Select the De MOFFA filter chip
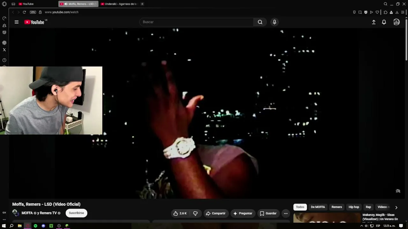 pos(318,207)
